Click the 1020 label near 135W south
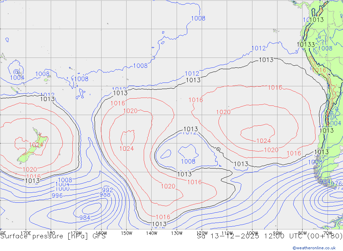Screen dimensions: 343x251 168,186
